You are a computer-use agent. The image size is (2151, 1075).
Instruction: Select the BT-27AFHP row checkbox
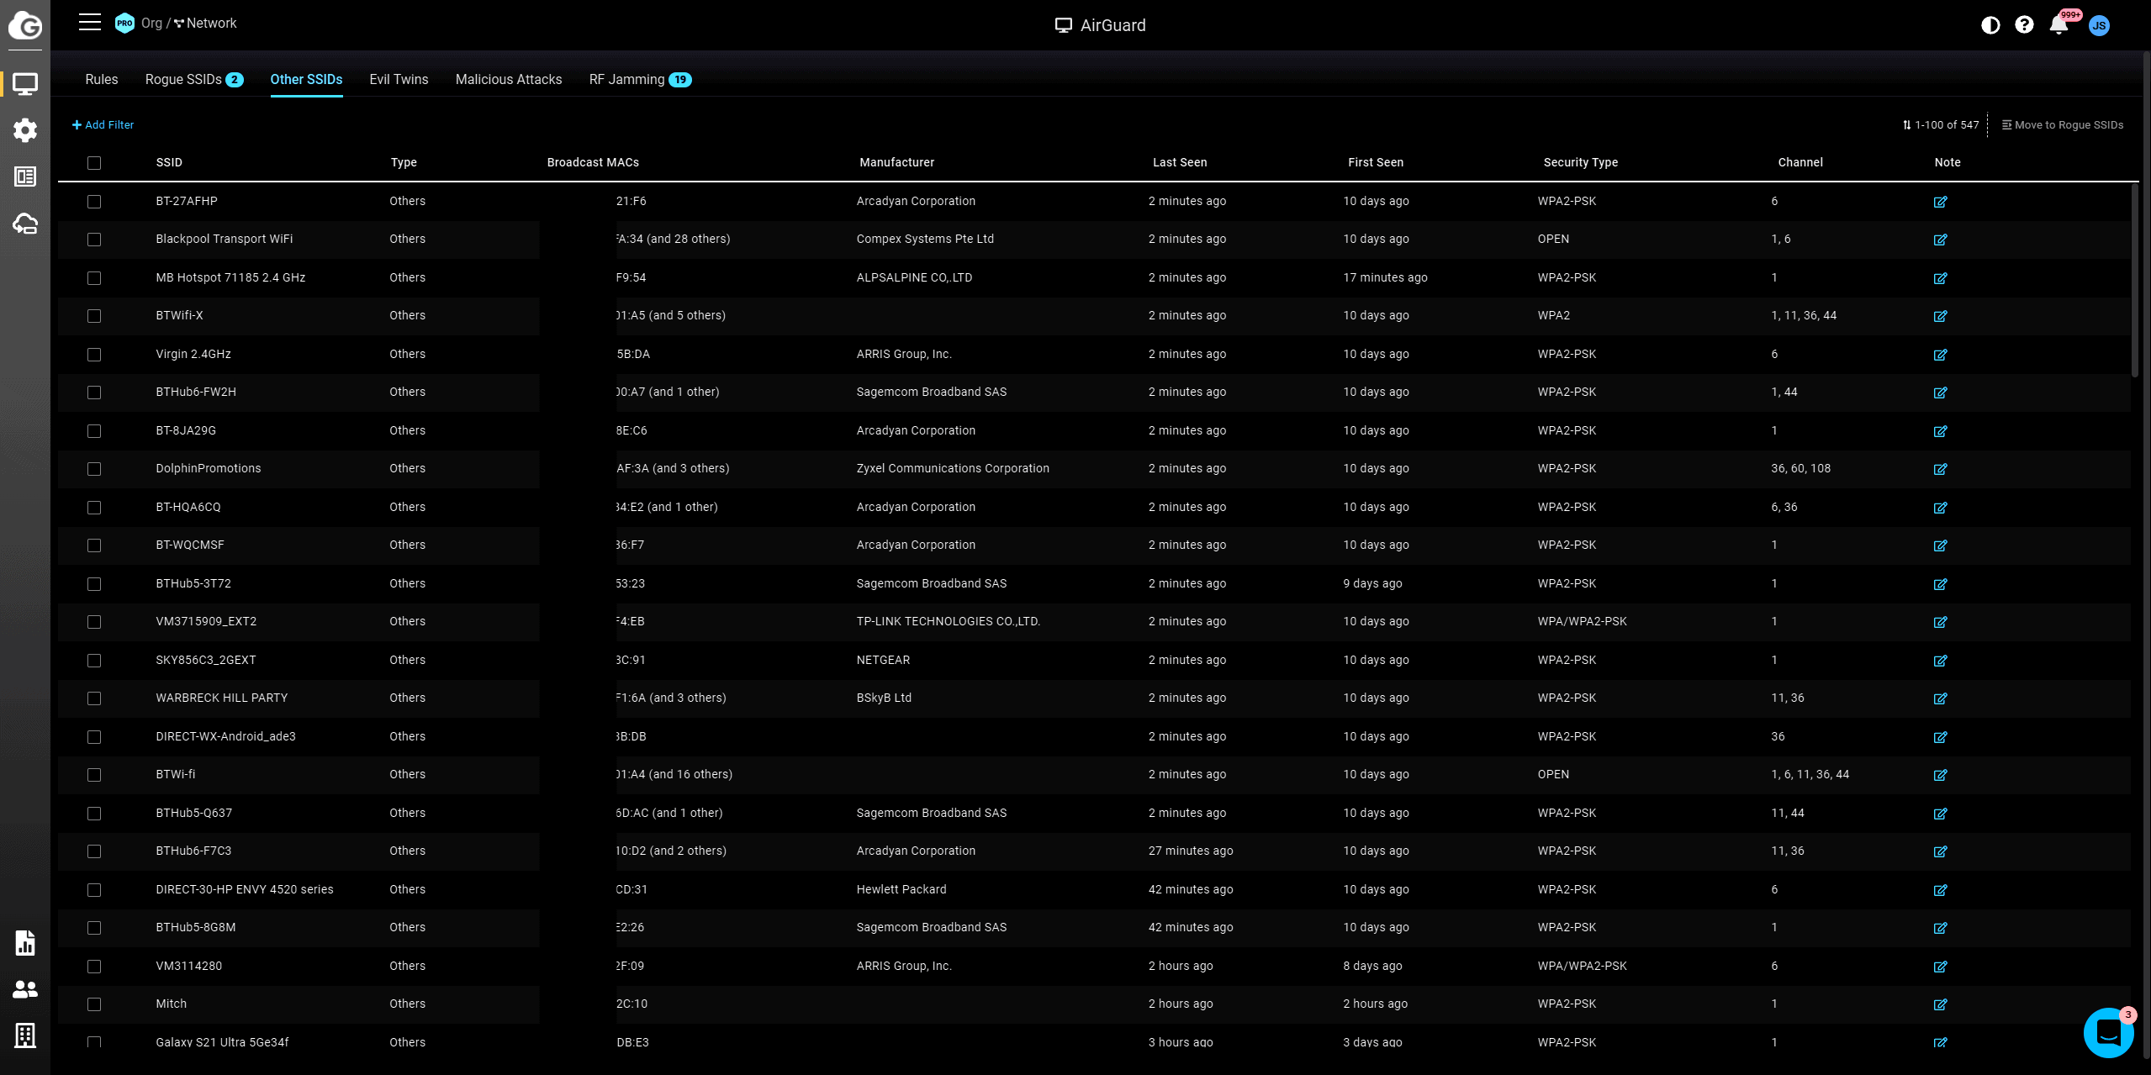tap(94, 202)
